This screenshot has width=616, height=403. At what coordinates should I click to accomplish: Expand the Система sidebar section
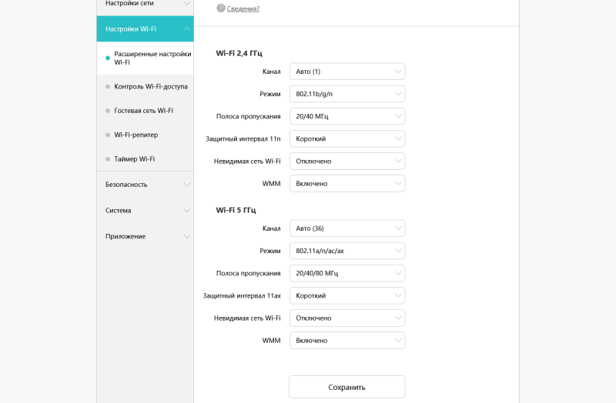pos(145,210)
